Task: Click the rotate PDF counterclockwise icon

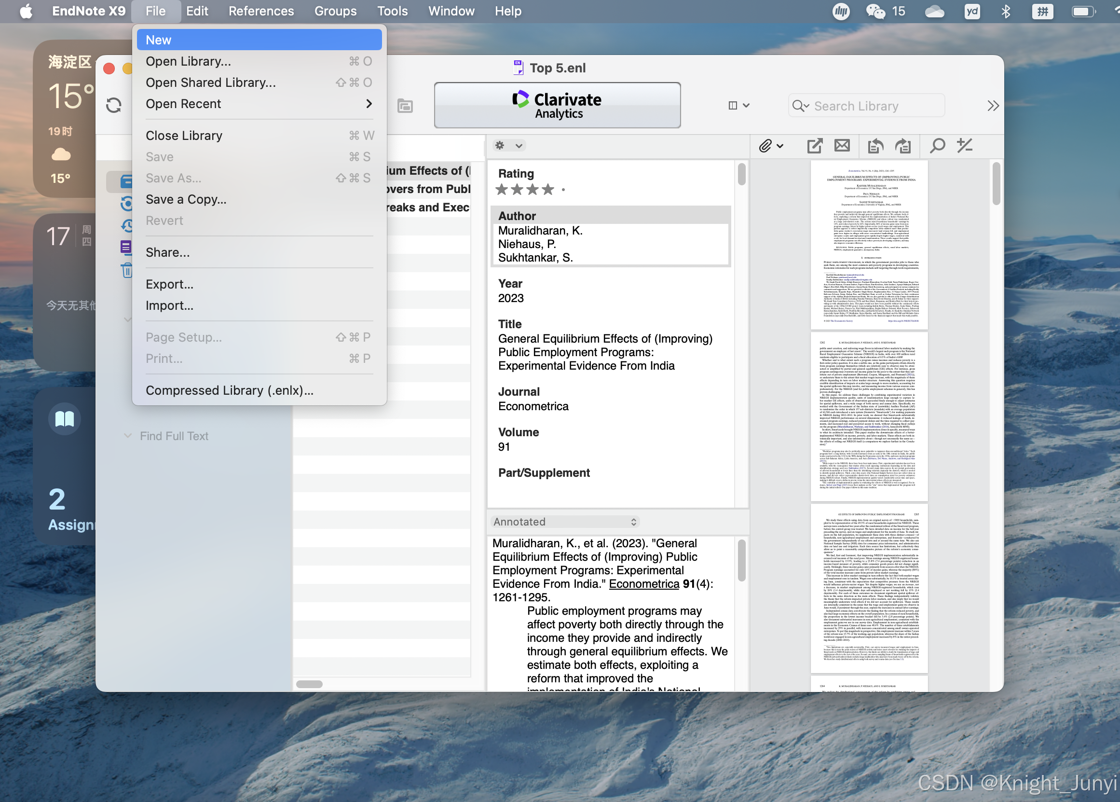Action: tap(875, 146)
